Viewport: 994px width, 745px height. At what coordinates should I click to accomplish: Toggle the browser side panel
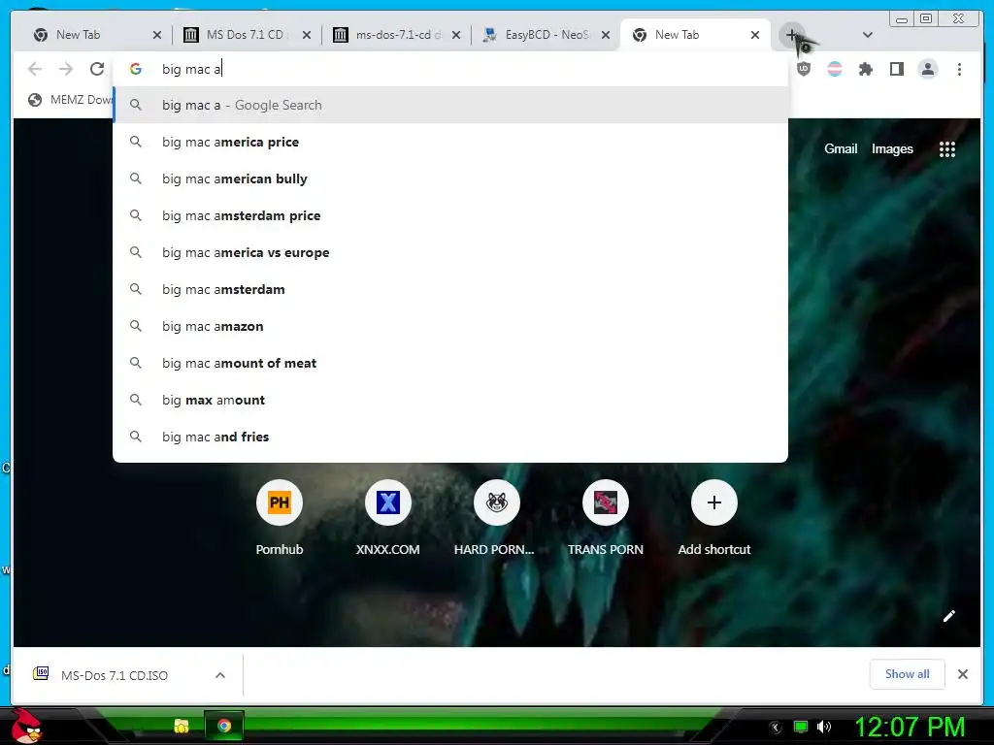896,69
